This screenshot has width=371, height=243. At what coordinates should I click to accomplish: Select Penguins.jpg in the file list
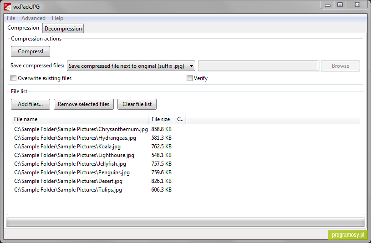pos(72,172)
